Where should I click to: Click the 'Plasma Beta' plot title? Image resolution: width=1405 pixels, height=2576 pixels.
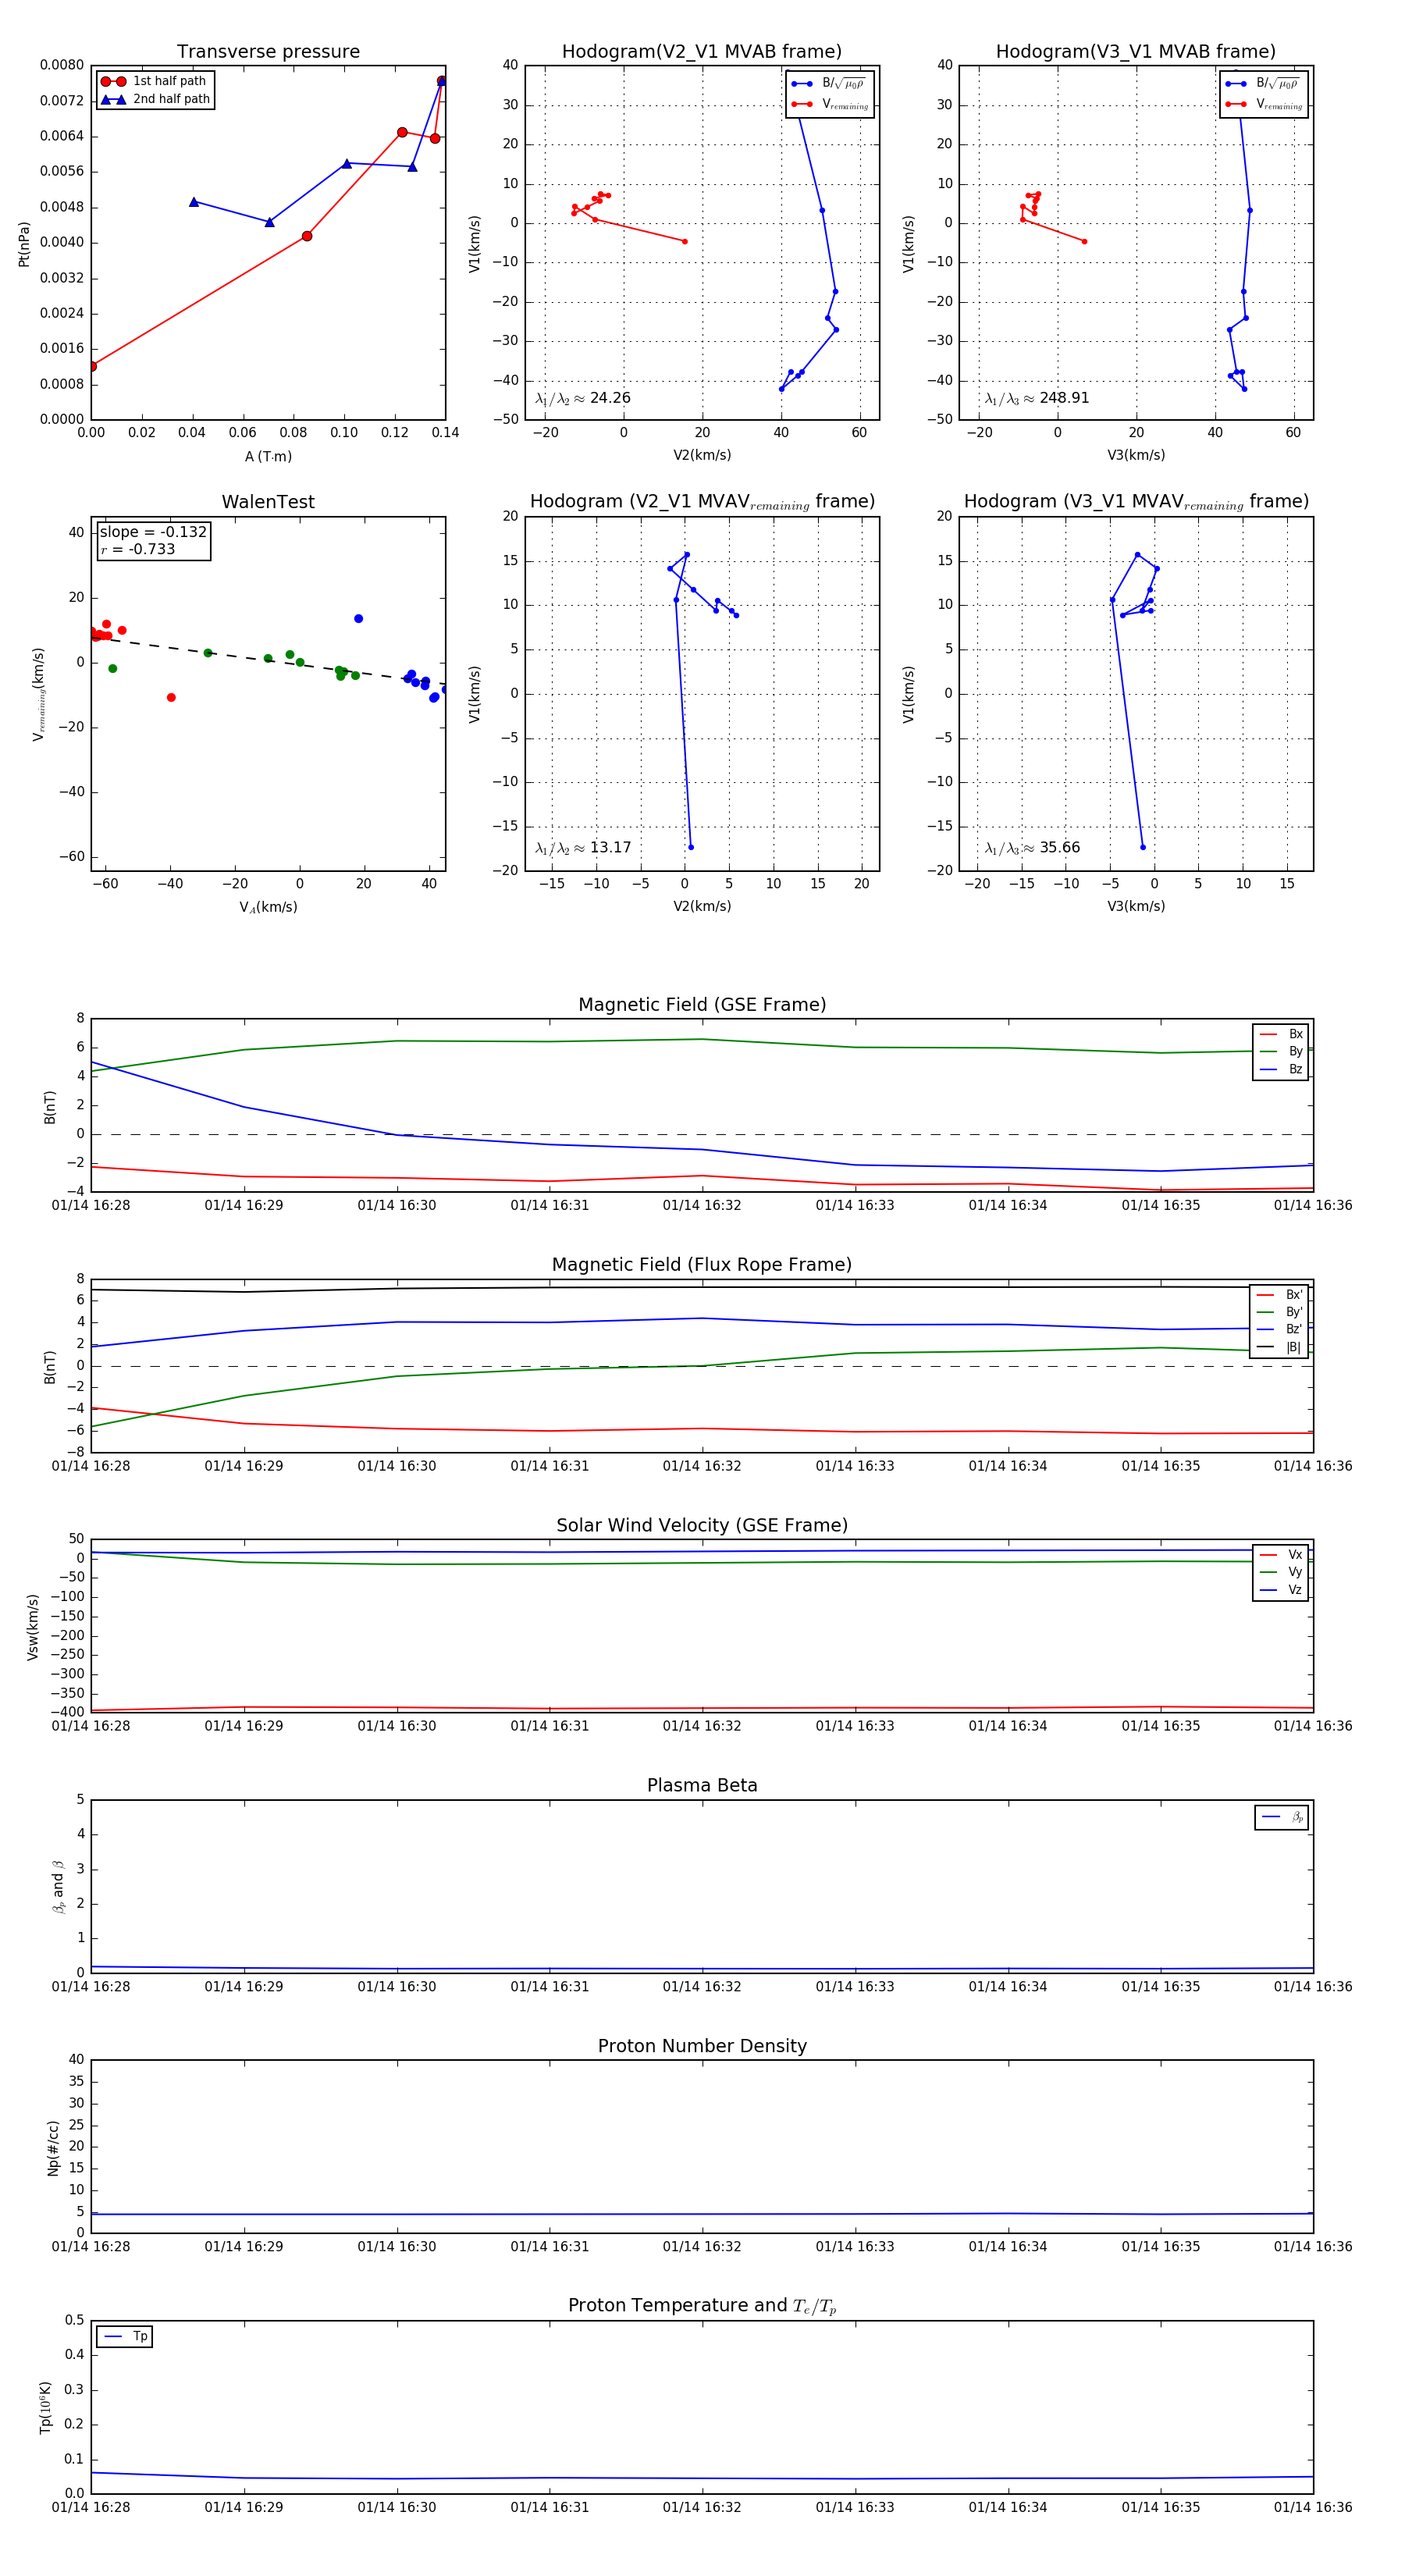(x=702, y=1785)
